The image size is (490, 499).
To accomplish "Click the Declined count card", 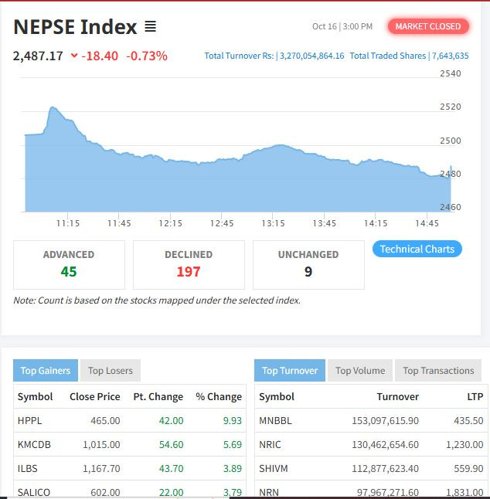I will [189, 264].
